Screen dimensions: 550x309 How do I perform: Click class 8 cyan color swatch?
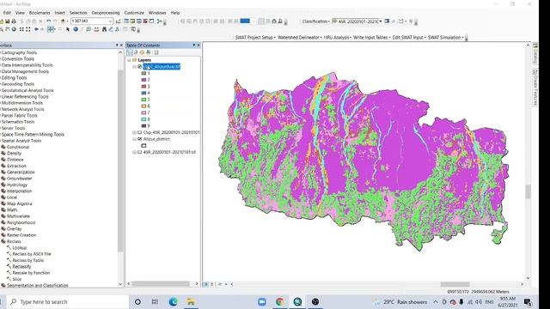(x=144, y=119)
